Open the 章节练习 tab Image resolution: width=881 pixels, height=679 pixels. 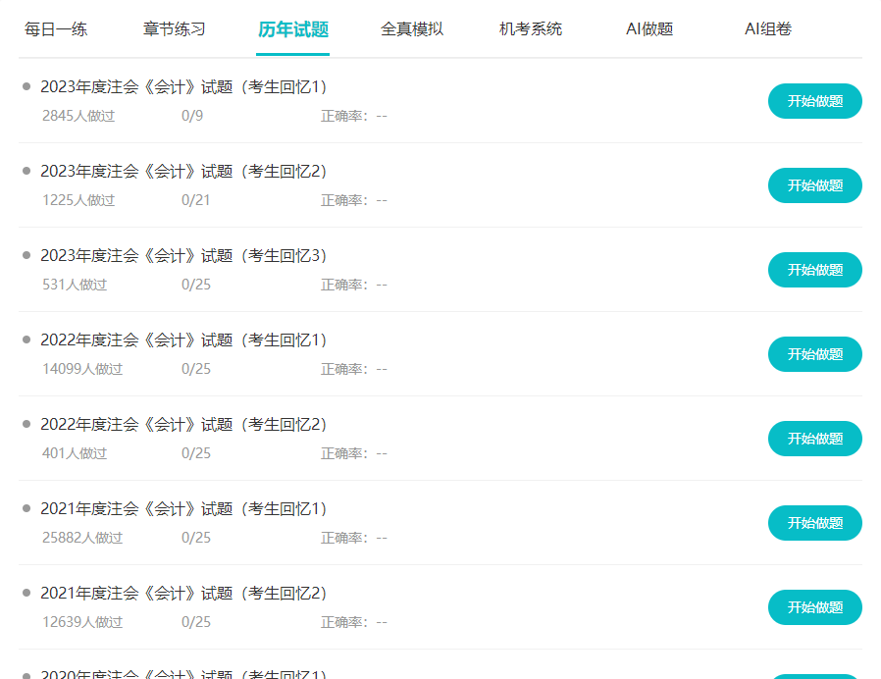click(175, 29)
